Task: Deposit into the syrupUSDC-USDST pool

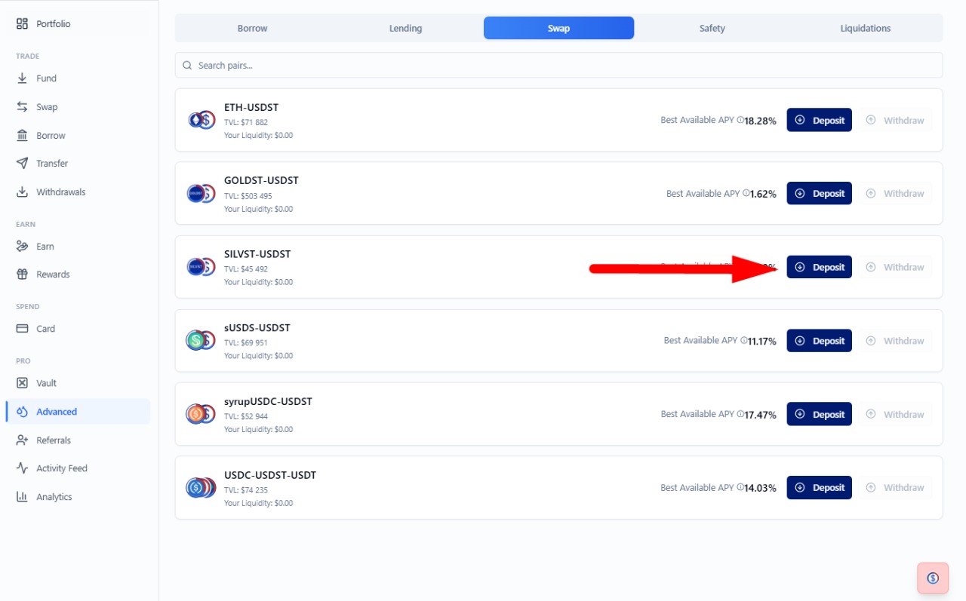Action: (x=820, y=414)
